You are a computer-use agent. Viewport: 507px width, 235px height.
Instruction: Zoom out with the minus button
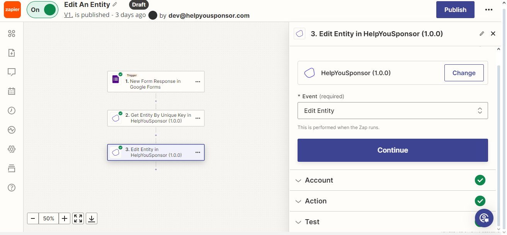(x=33, y=218)
